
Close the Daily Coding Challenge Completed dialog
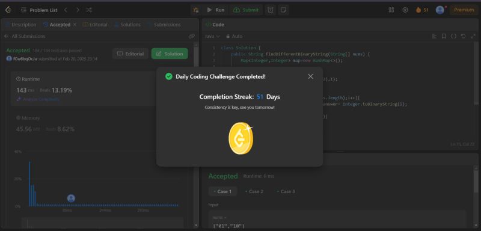310,76
